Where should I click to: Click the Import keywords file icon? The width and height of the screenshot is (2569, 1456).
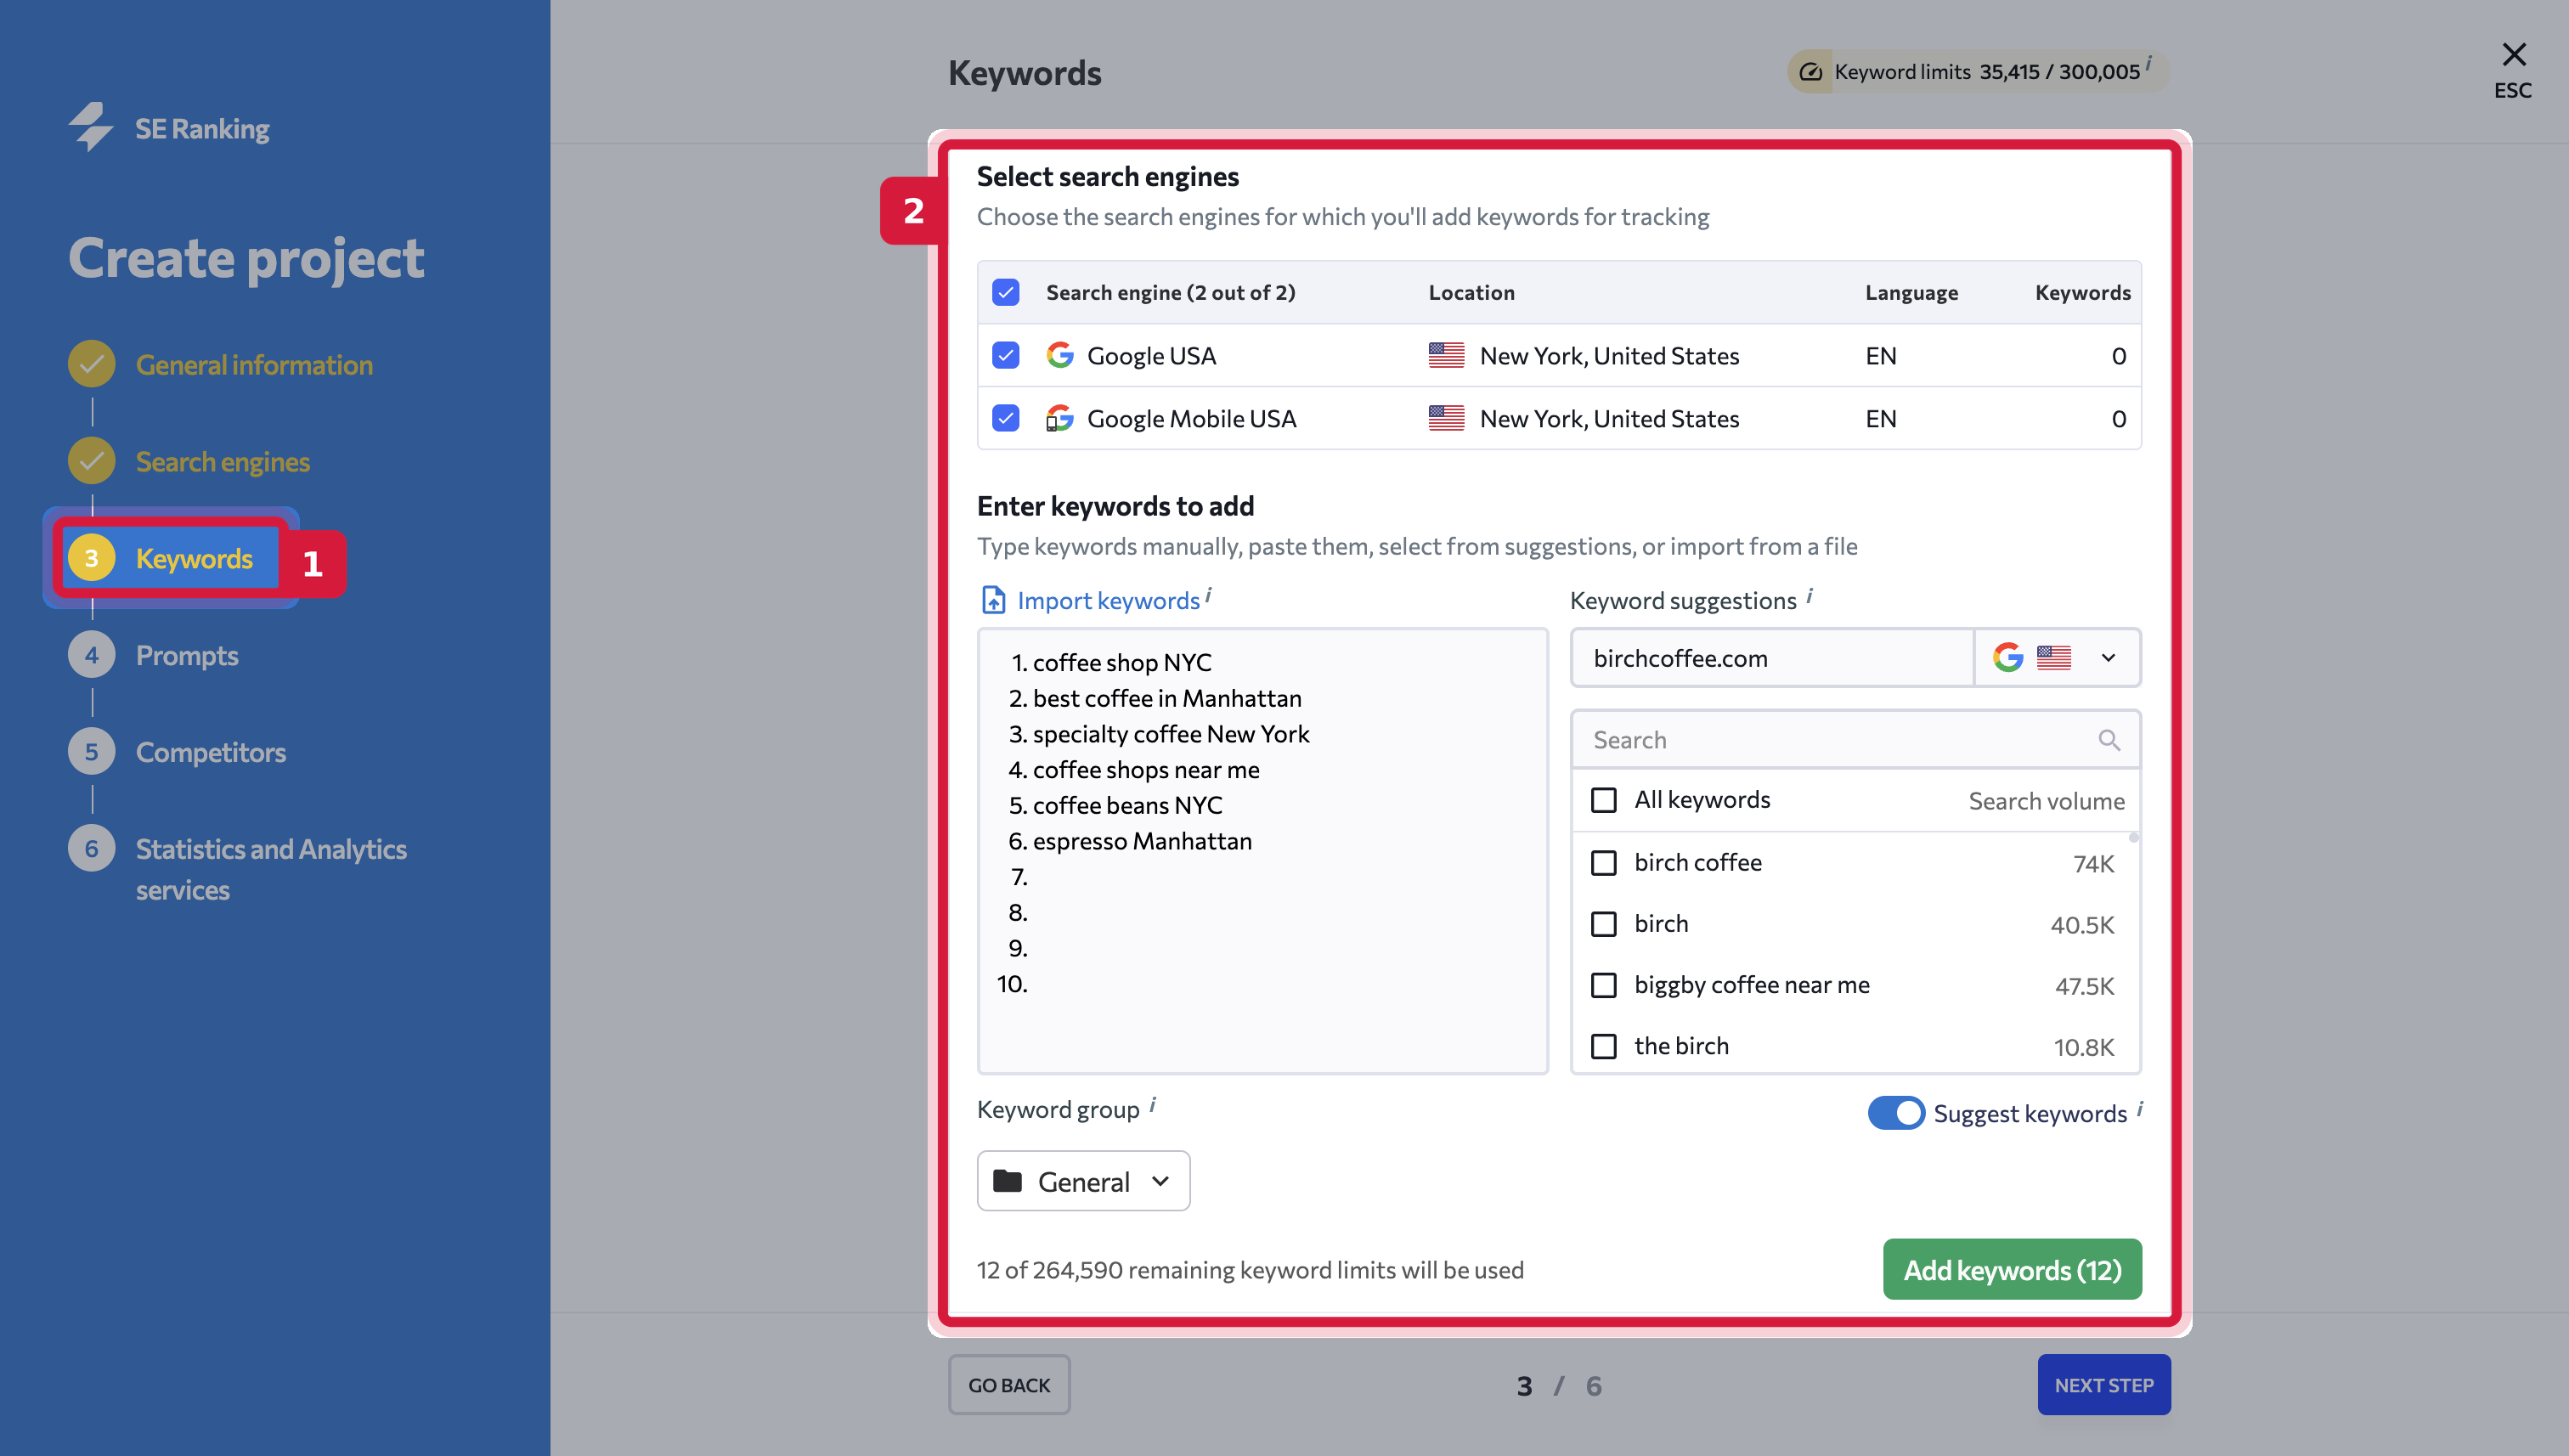tap(993, 600)
